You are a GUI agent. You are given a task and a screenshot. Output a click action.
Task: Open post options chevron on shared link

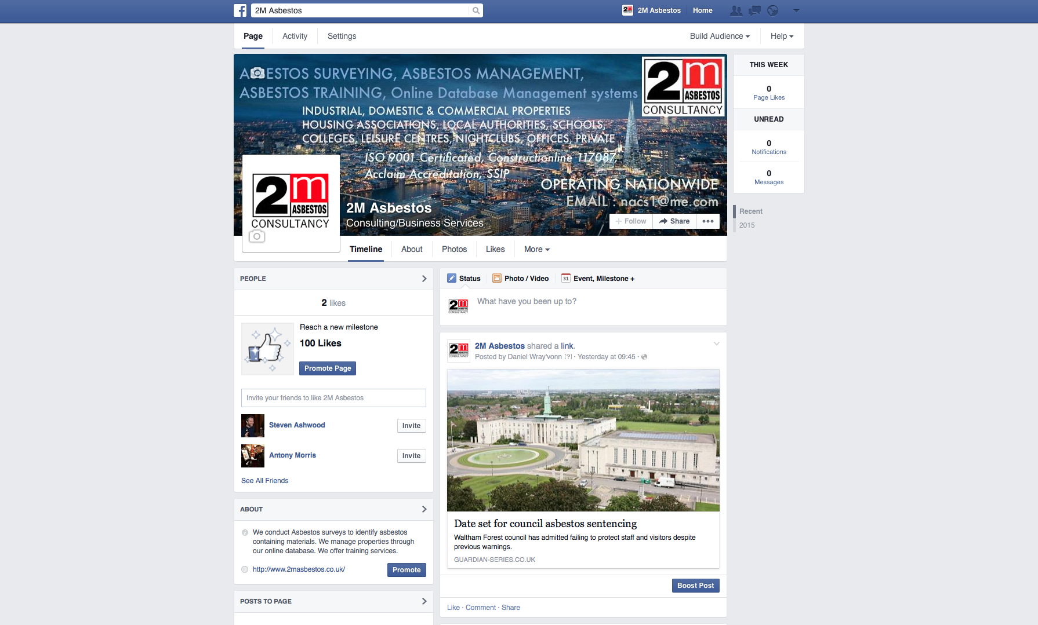tap(717, 343)
